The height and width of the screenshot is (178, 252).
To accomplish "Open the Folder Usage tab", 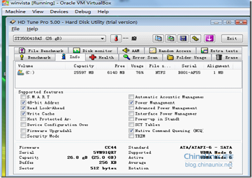I will [x=187, y=58].
